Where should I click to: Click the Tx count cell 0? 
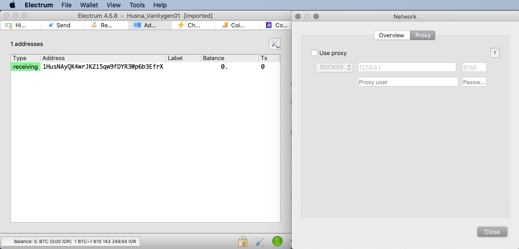[x=263, y=66]
